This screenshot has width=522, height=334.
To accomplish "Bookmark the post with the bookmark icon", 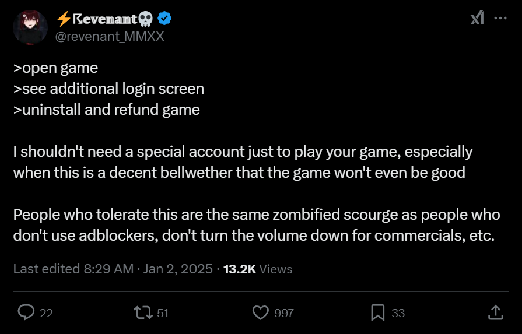I will tap(378, 312).
